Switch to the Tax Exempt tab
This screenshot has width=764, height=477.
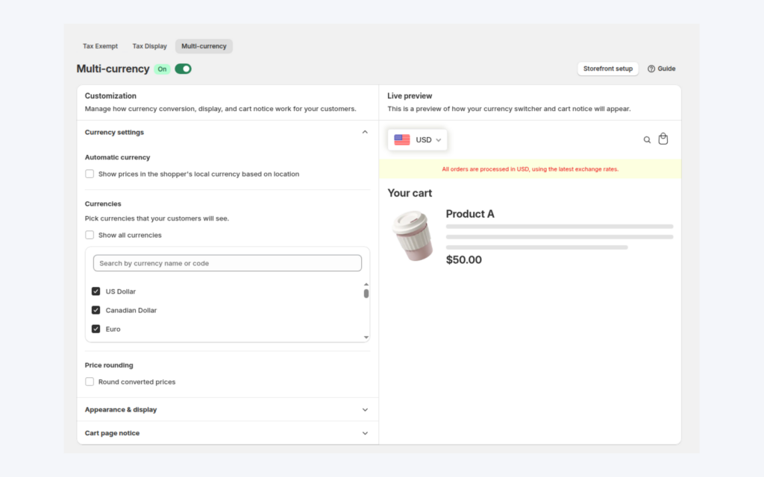click(x=100, y=46)
